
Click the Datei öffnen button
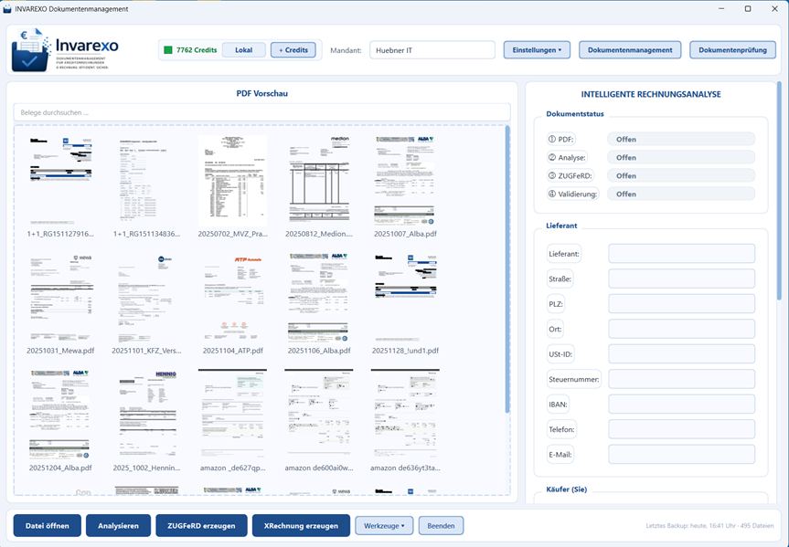pyautogui.click(x=48, y=525)
